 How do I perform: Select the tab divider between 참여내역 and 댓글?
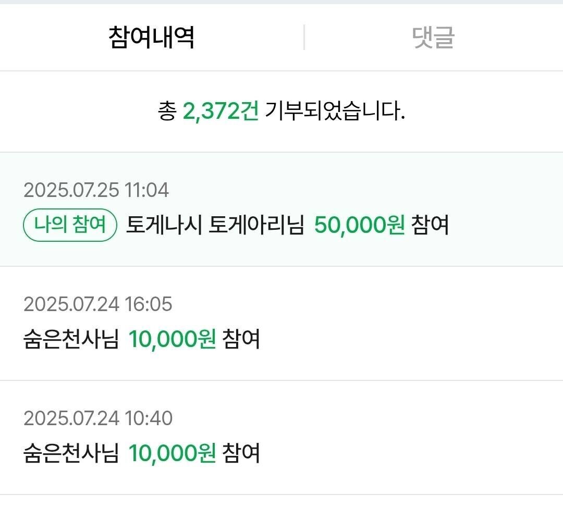[x=304, y=35]
